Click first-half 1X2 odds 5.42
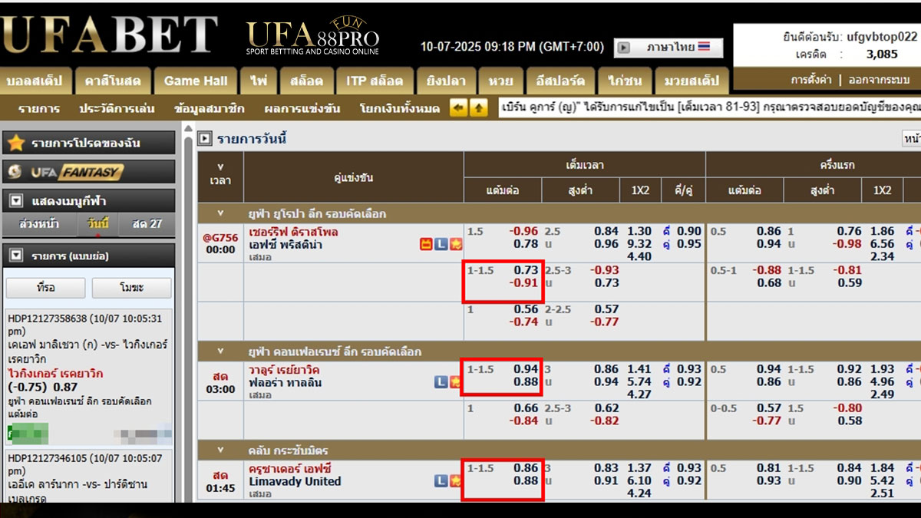Screen dimensions: 921x518 pos(883,481)
